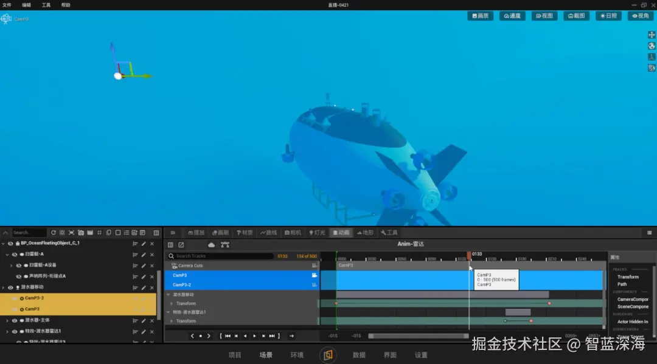The width and height of the screenshot is (657, 364).
Task: Click the X icon for 特效-潜水器雷达1 row
Action: [152, 332]
